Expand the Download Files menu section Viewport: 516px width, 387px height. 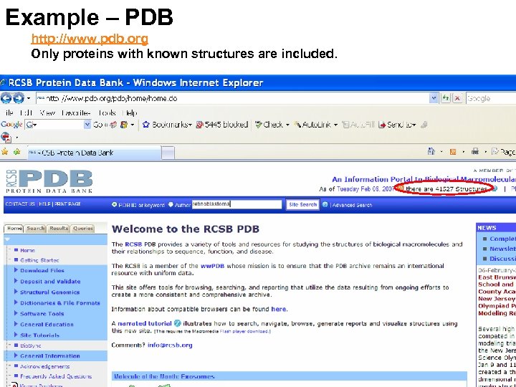pyautogui.click(x=16, y=270)
